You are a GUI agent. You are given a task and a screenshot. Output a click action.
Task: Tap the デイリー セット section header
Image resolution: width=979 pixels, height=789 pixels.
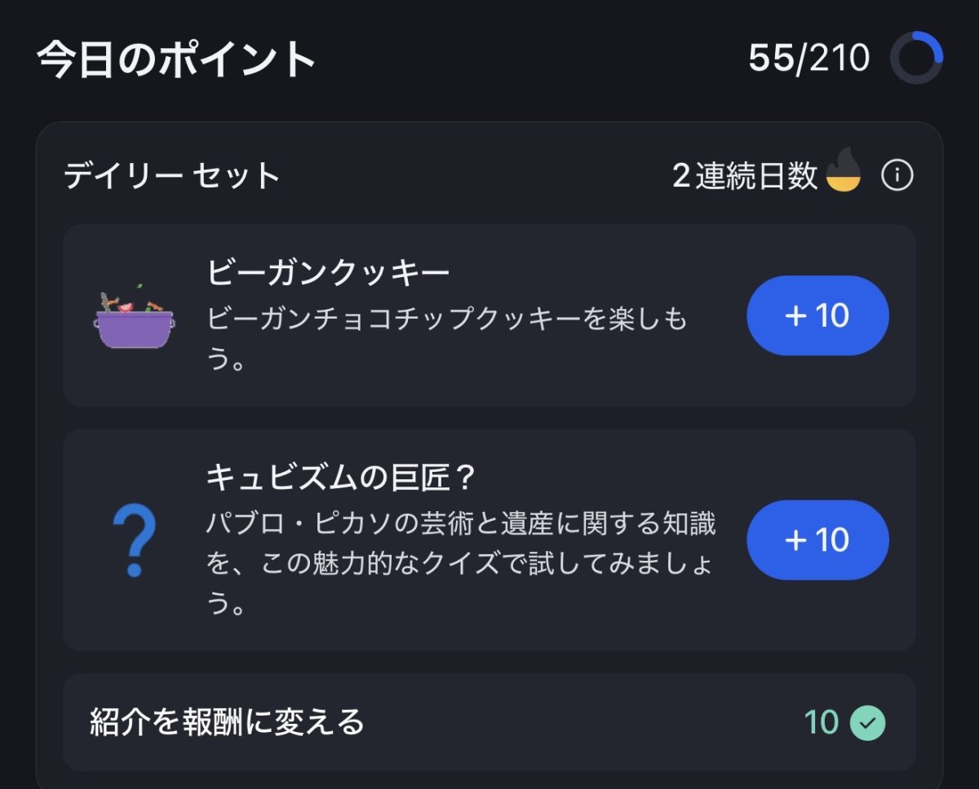tap(172, 176)
